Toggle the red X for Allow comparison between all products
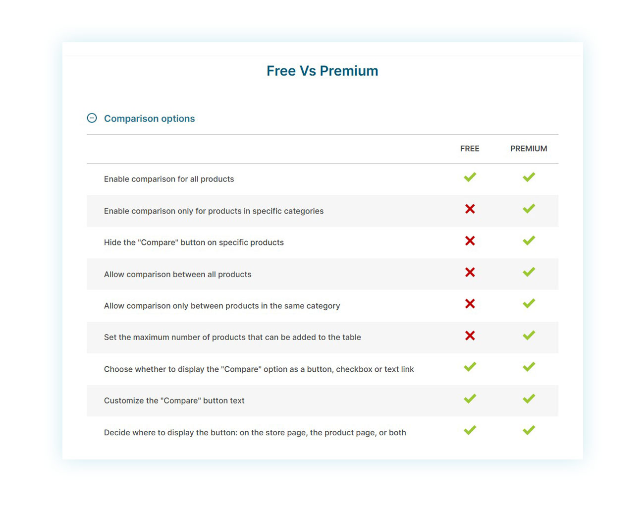This screenshot has height=515, width=644. click(x=470, y=272)
